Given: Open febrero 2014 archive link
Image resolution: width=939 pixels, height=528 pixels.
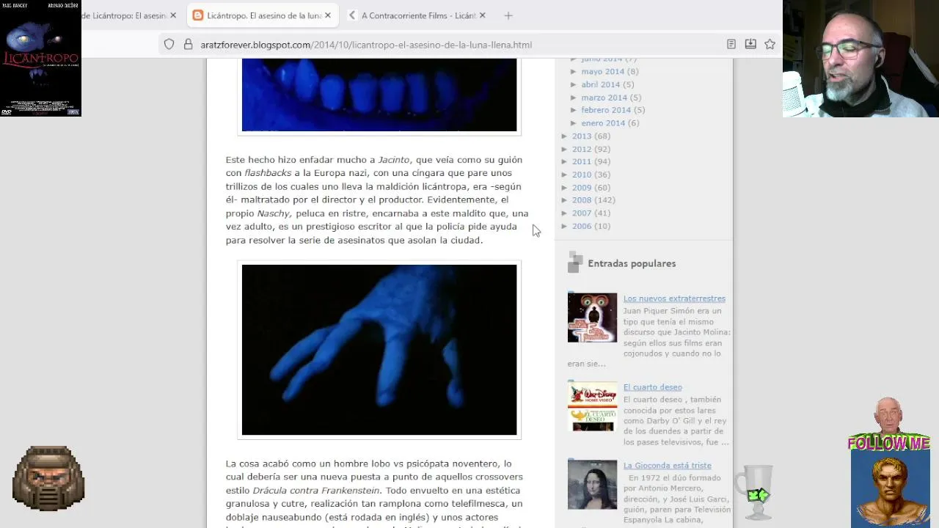Looking at the screenshot, I should (606, 110).
